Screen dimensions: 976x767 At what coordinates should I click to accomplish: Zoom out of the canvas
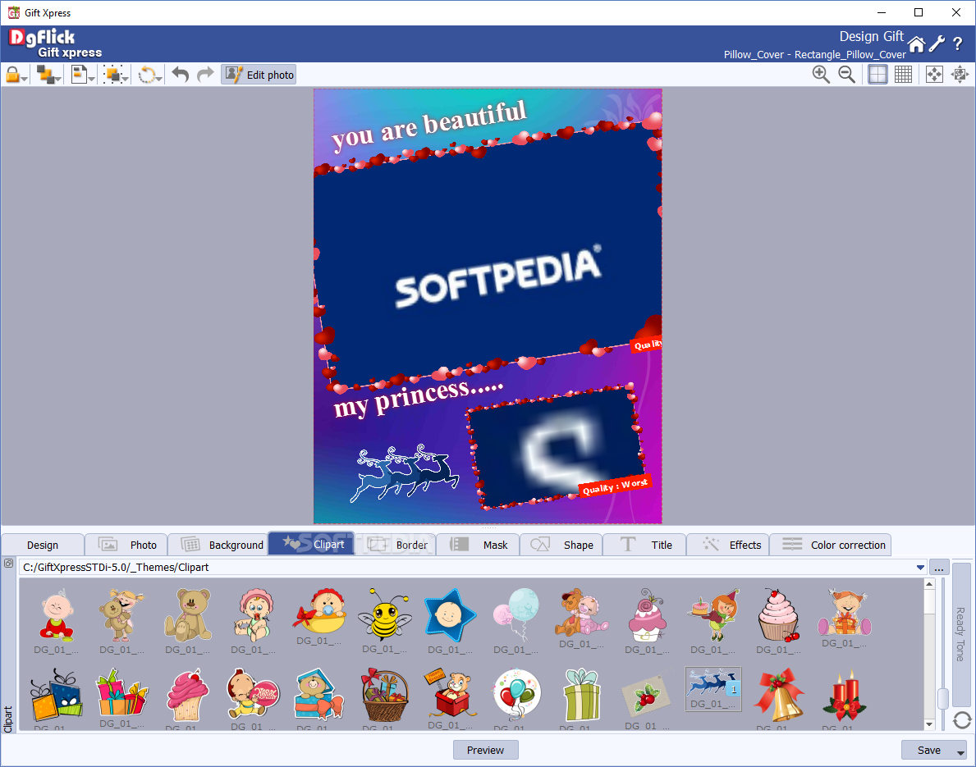pyautogui.click(x=846, y=75)
